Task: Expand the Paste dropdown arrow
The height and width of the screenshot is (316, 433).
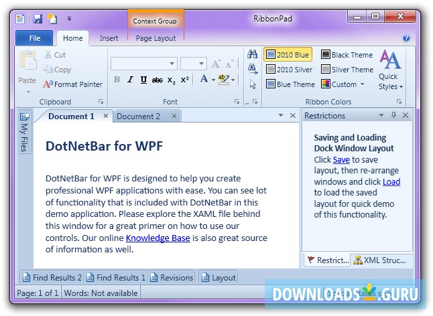Action: point(28,92)
